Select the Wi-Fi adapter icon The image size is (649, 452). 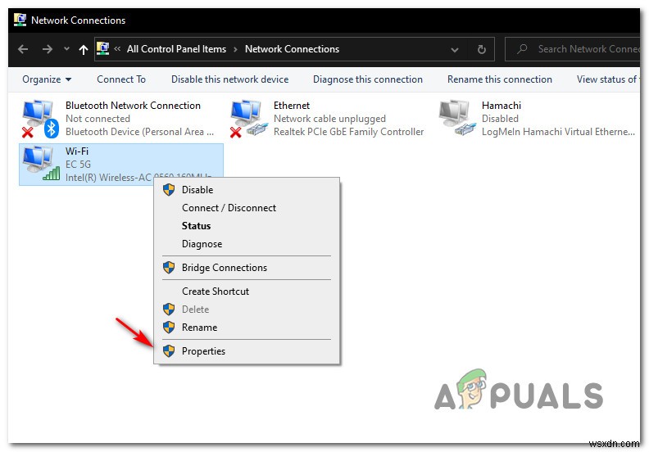pos(41,164)
